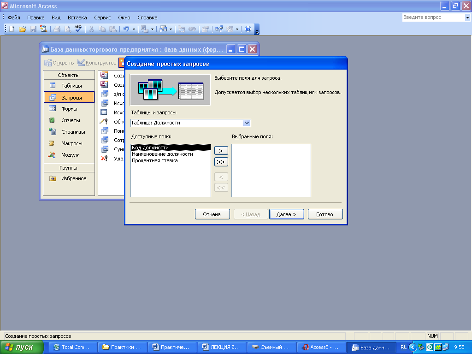
Task: Select Макросы in the objects pane
Action: [x=69, y=143]
